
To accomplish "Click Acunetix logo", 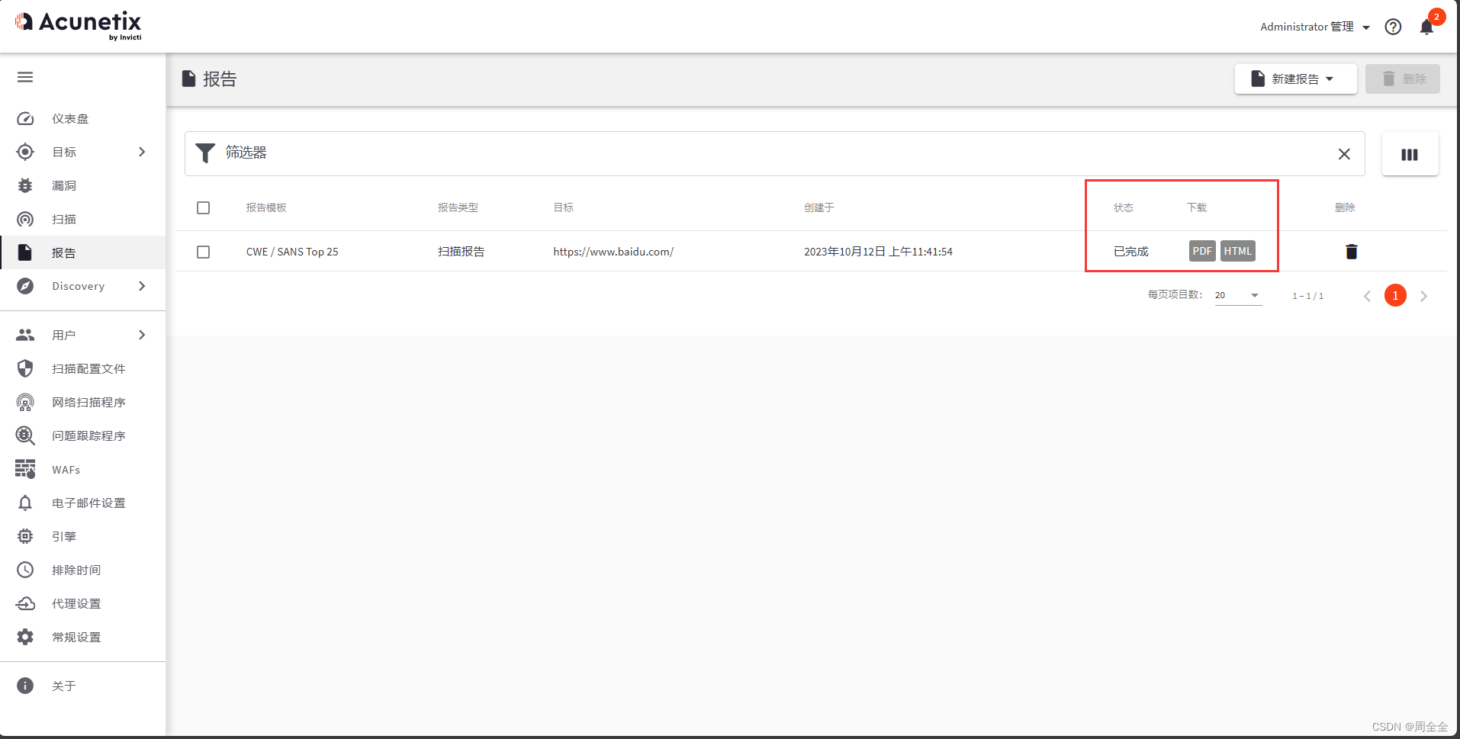I will 79,25.
